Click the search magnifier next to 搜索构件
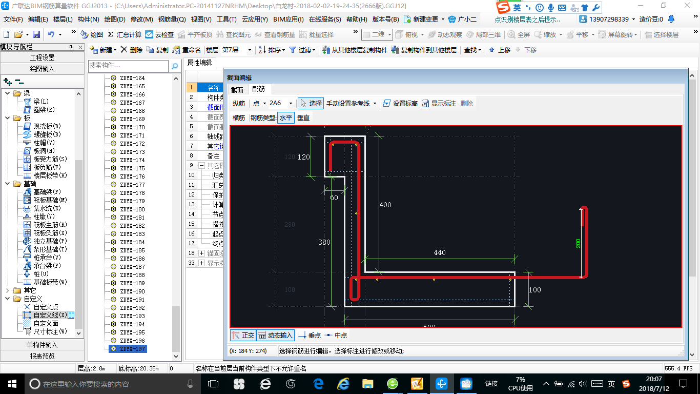 (175, 66)
